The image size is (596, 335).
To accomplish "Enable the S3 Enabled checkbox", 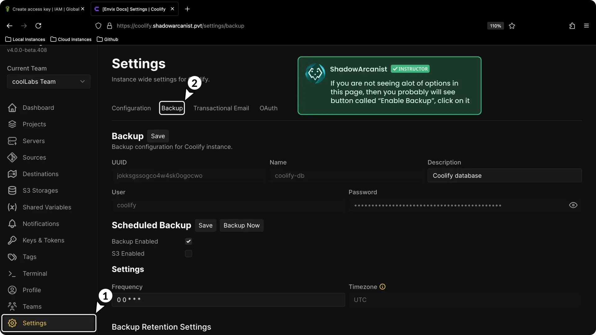I will click(188, 253).
